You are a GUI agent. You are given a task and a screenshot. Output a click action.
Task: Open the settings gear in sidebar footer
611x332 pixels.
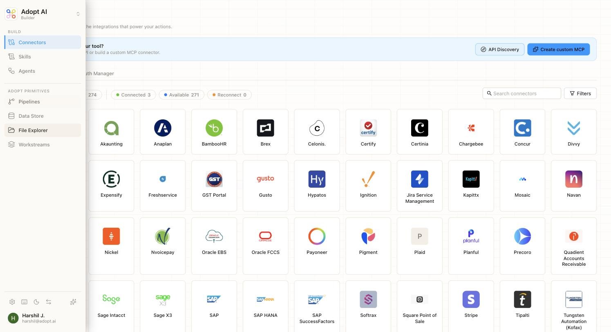point(12,302)
